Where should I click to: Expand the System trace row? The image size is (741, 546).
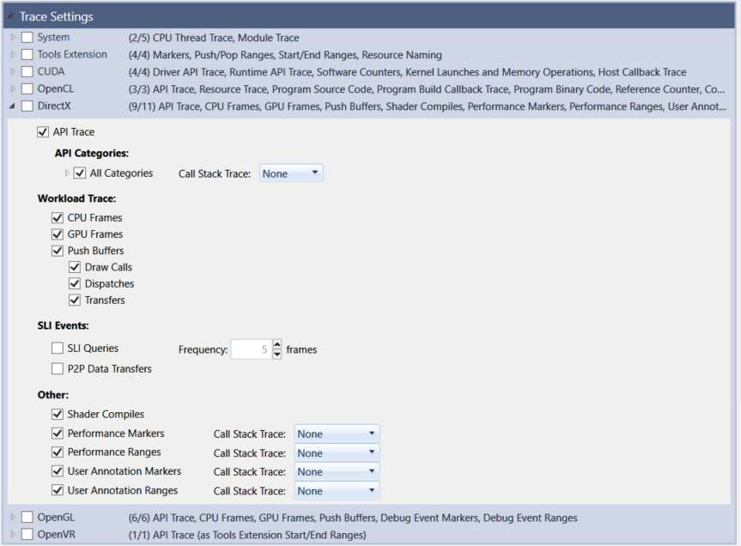13,37
